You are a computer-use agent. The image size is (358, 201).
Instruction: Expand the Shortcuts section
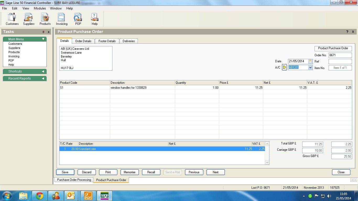(x=43, y=71)
